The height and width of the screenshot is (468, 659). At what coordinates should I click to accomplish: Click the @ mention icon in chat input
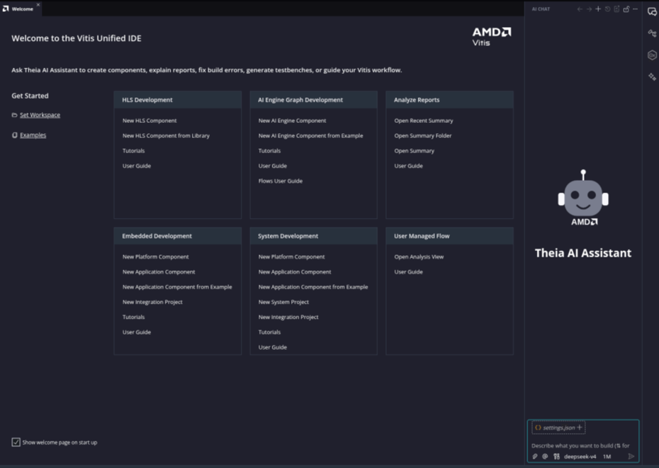(x=545, y=456)
